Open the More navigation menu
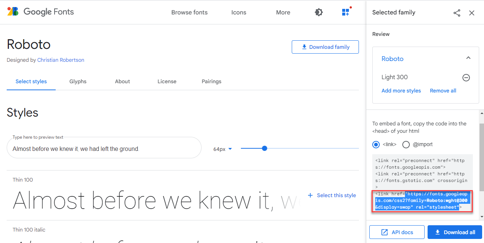The image size is (484, 243). coord(283,12)
